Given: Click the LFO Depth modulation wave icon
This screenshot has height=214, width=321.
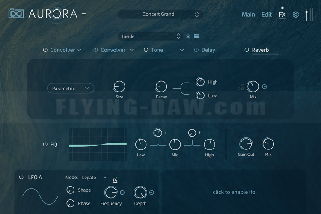Looking at the screenshot, I should click(152, 193).
